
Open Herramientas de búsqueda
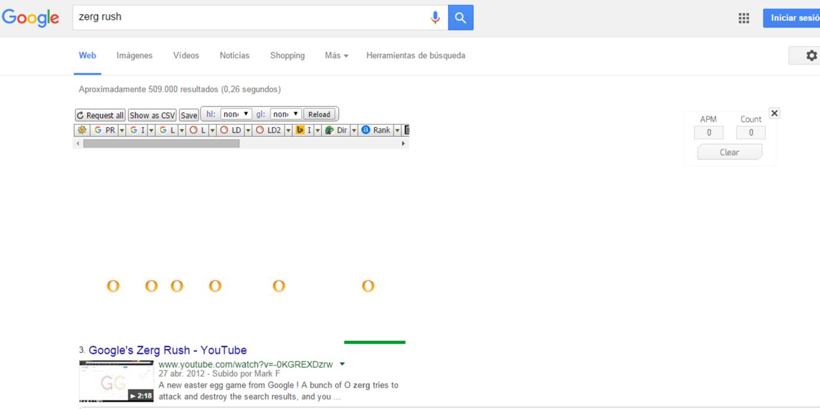[416, 56]
